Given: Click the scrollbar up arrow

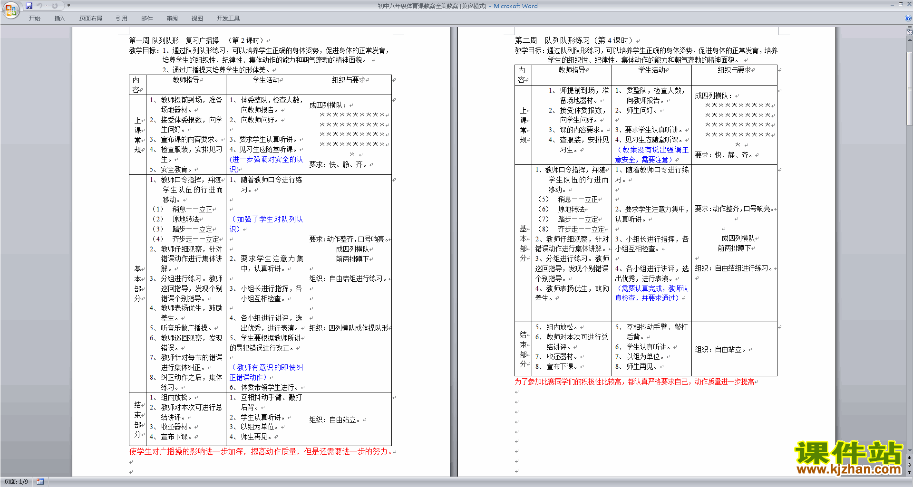Looking at the screenshot, I should point(910,40).
